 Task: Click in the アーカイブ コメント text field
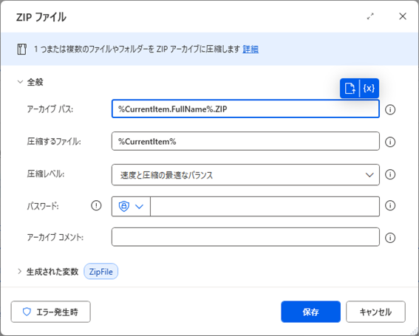tap(245, 237)
